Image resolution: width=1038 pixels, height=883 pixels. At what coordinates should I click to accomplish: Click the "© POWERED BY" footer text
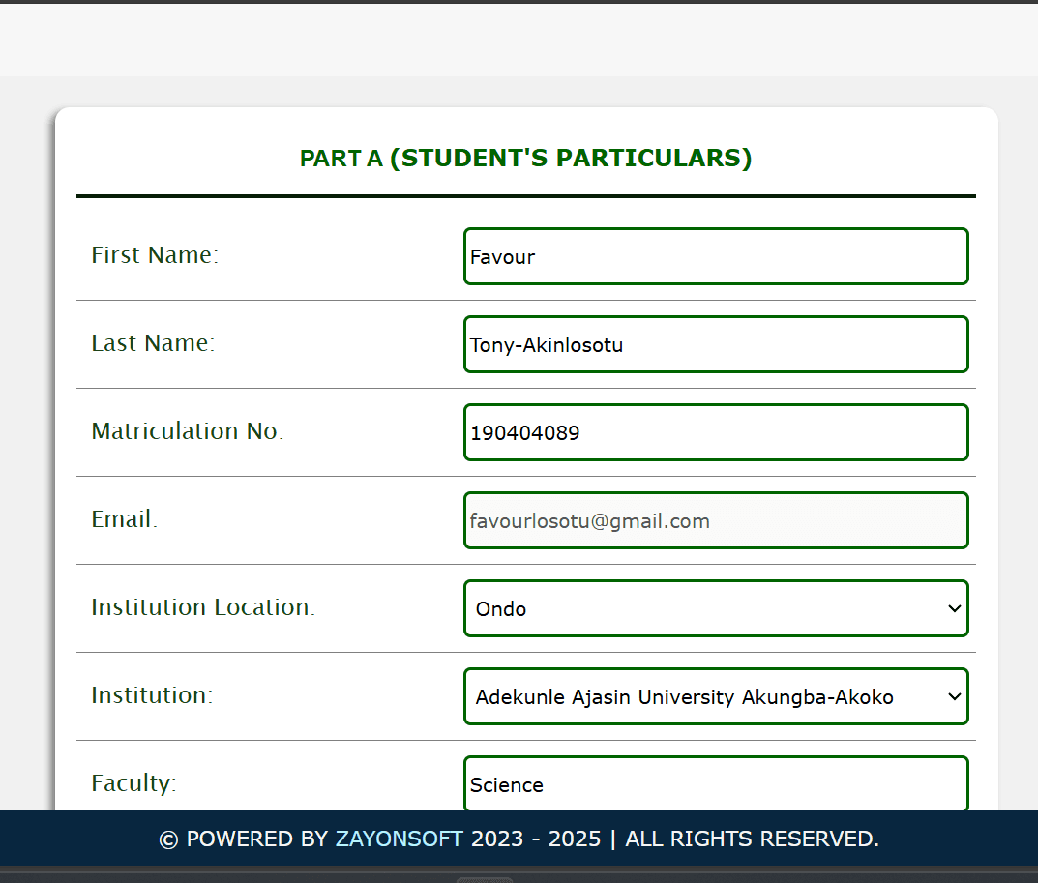[x=244, y=839]
